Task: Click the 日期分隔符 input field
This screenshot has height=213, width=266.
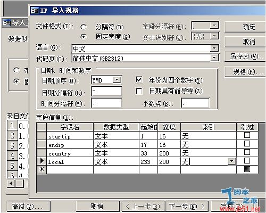Action: click(x=107, y=92)
